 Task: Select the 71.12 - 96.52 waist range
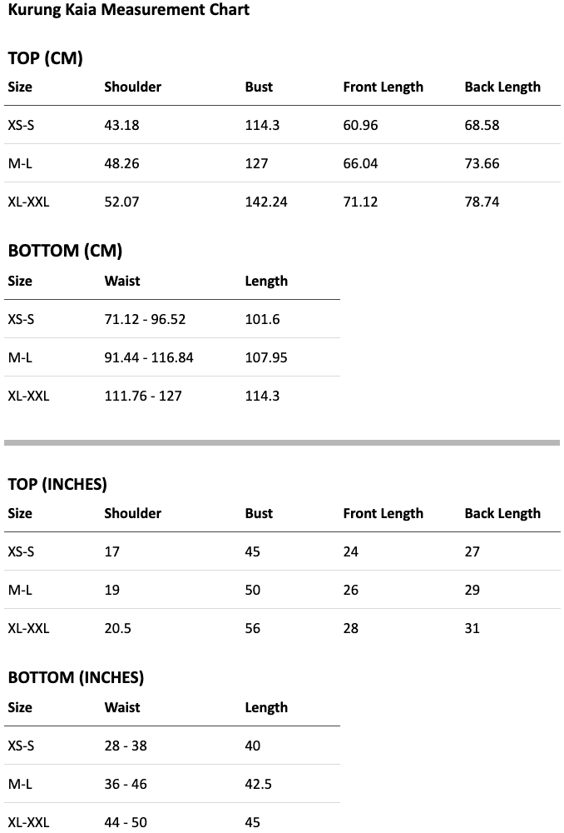pos(145,320)
